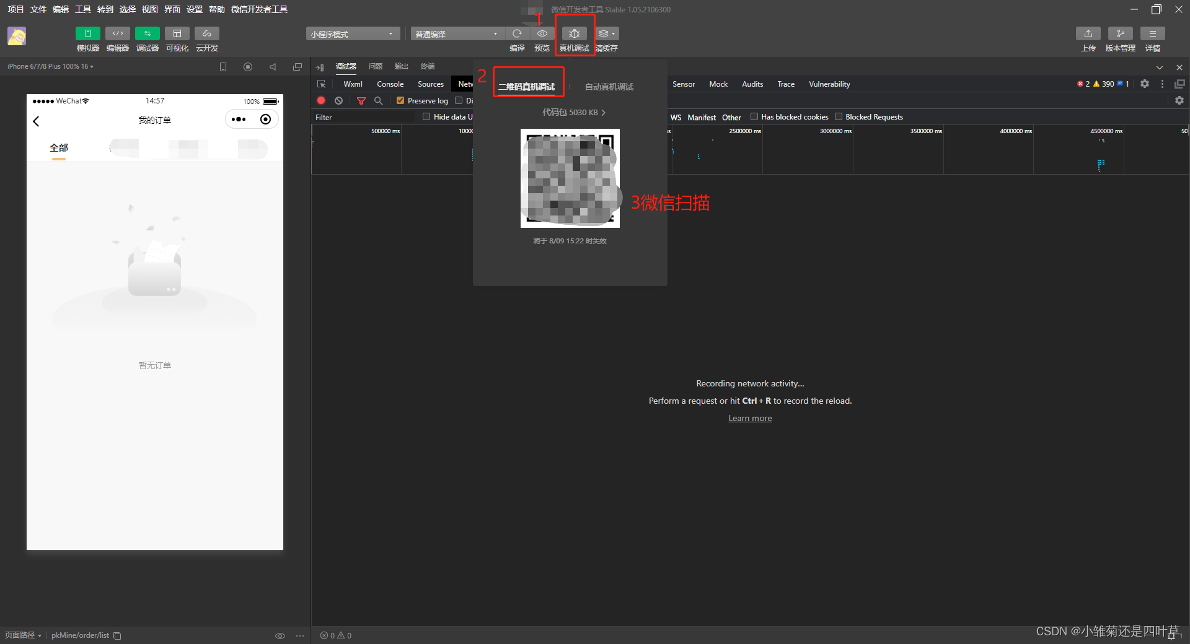The image size is (1190, 644).
Task: Open the 设置 menu
Action: [x=195, y=9]
